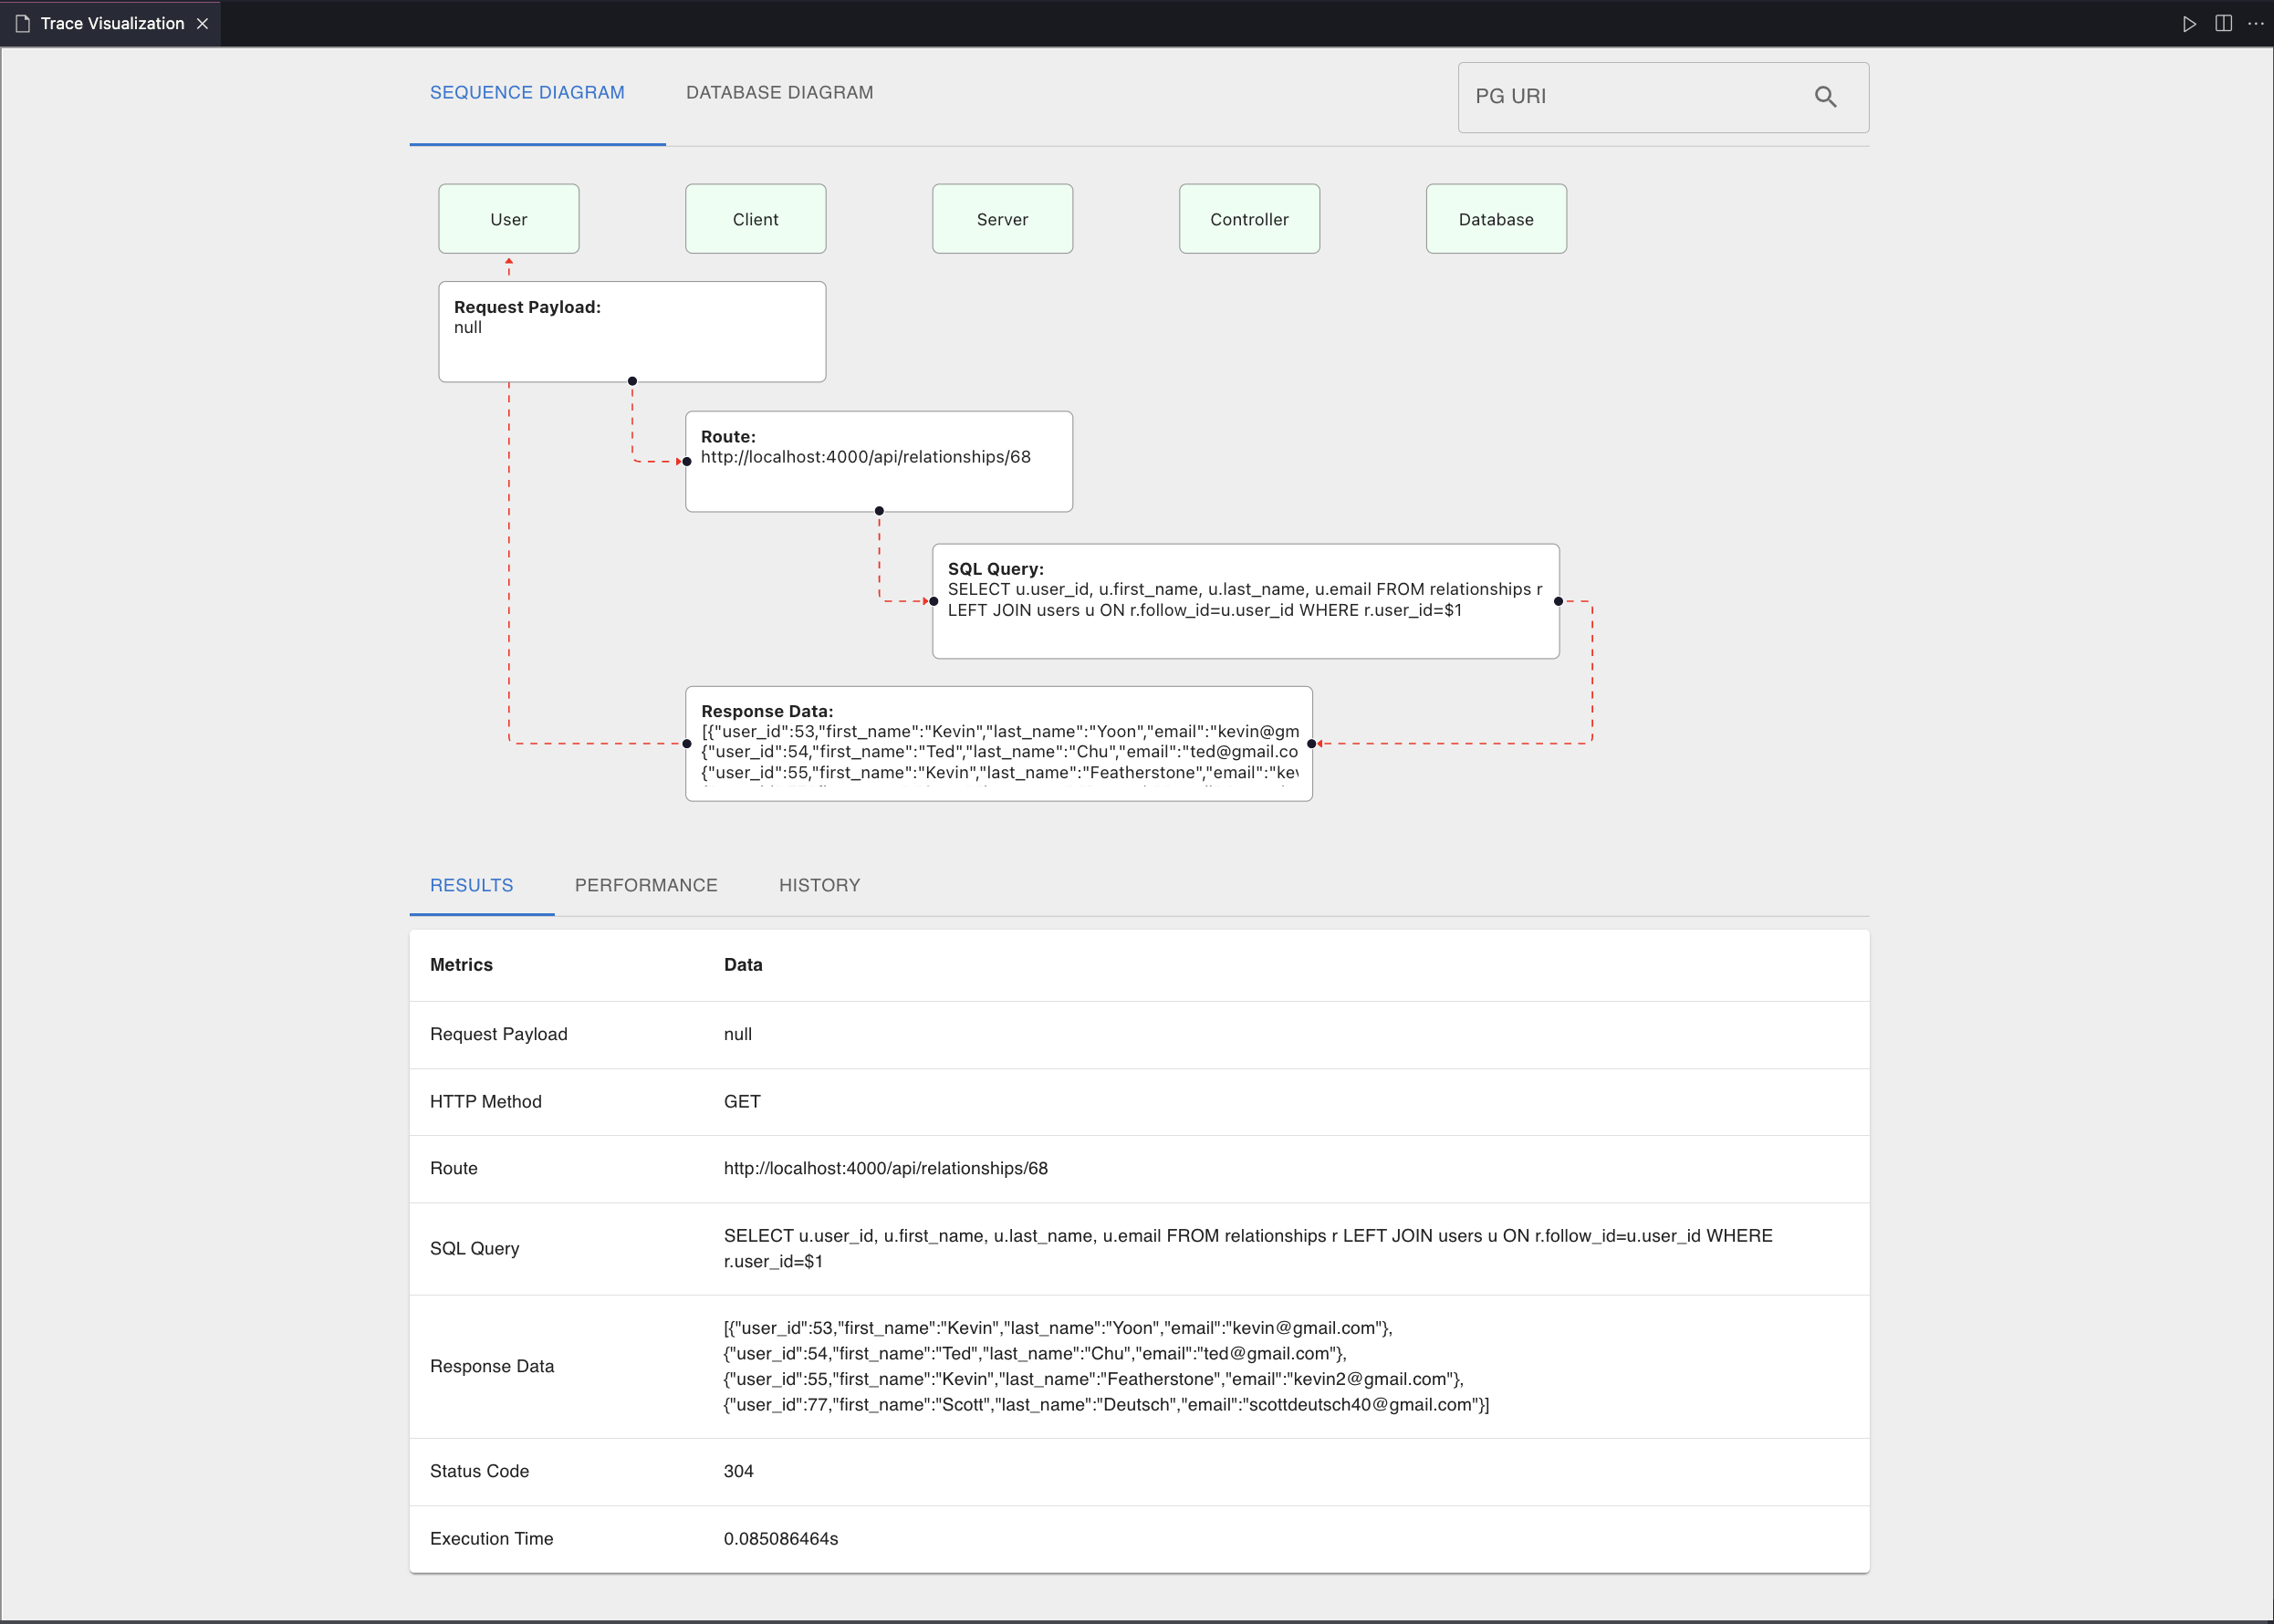The width and height of the screenshot is (2274, 1624).
Task: Select the Sequence Diagram tab
Action: point(527,92)
